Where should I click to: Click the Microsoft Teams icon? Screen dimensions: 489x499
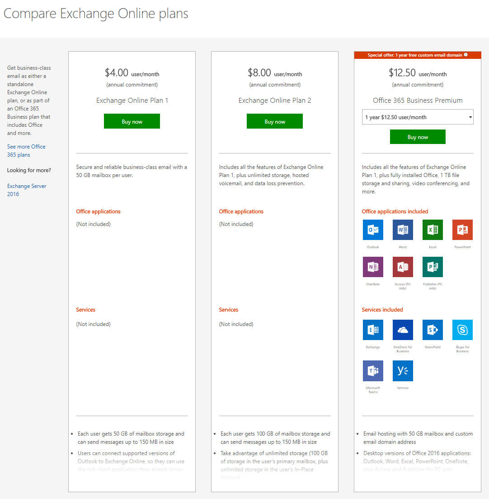click(373, 371)
